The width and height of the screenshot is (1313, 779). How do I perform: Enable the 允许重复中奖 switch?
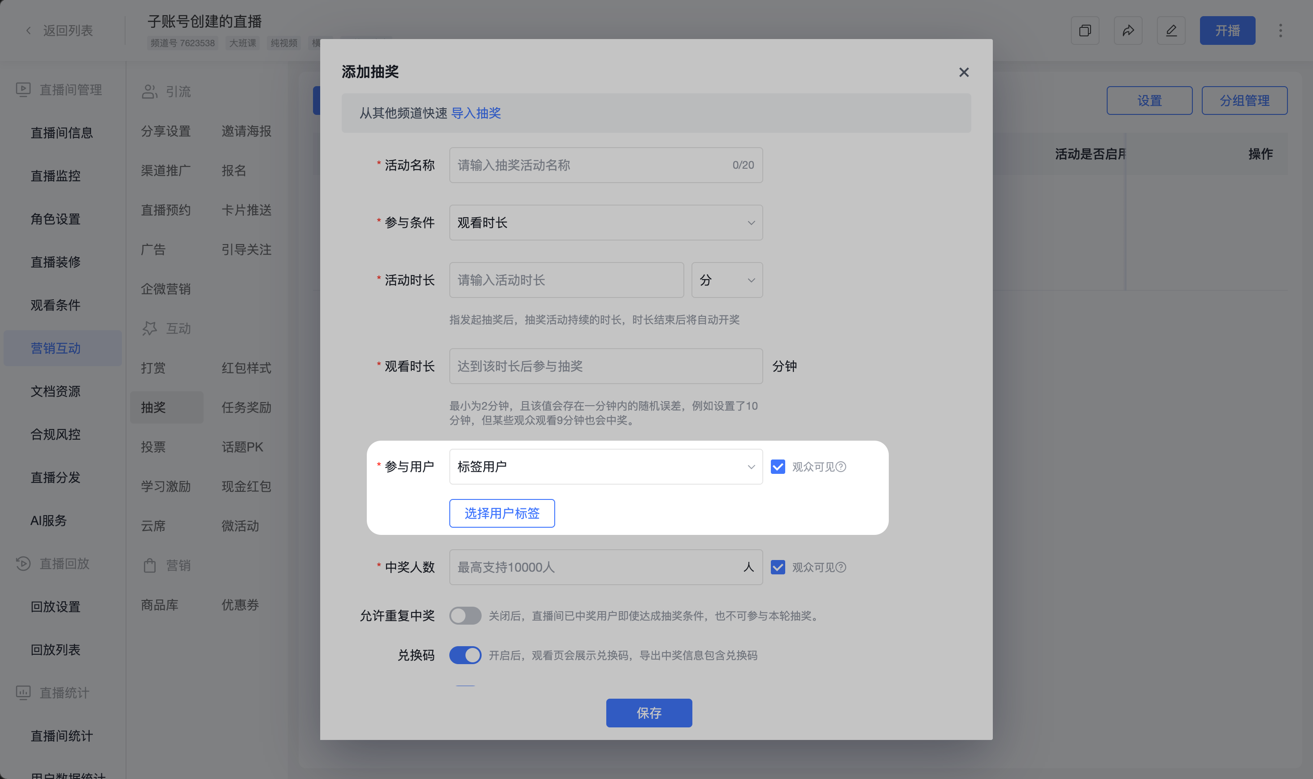coord(465,616)
